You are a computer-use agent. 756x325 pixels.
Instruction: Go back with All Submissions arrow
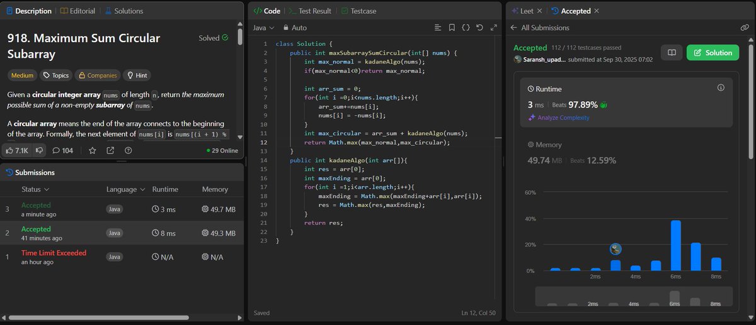514,28
